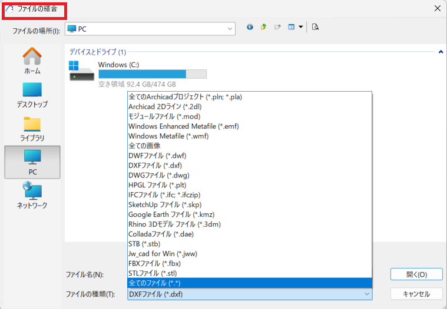447x309 pixels.
Task: Choose DWFファイル (*.dwf) option
Action: (250, 156)
